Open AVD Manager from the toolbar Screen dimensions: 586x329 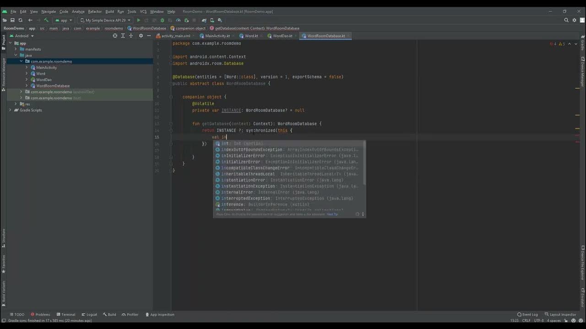(212, 20)
